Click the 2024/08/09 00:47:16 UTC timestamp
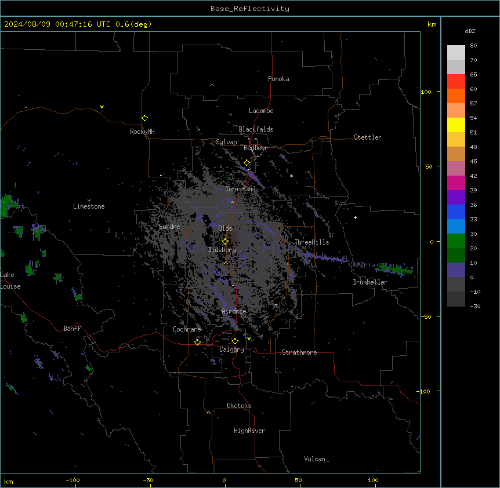The image size is (500, 488). tap(57, 24)
